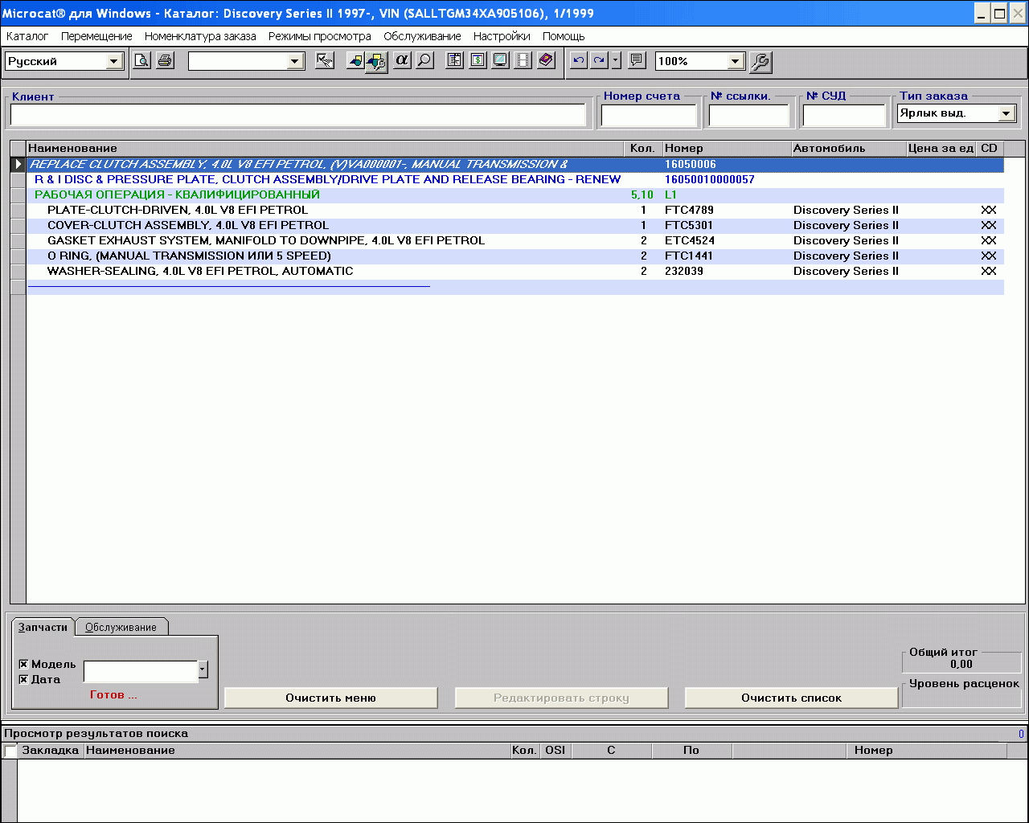Click the Наименование column header in order list
This screenshot has width=1029, height=823.
[325, 148]
